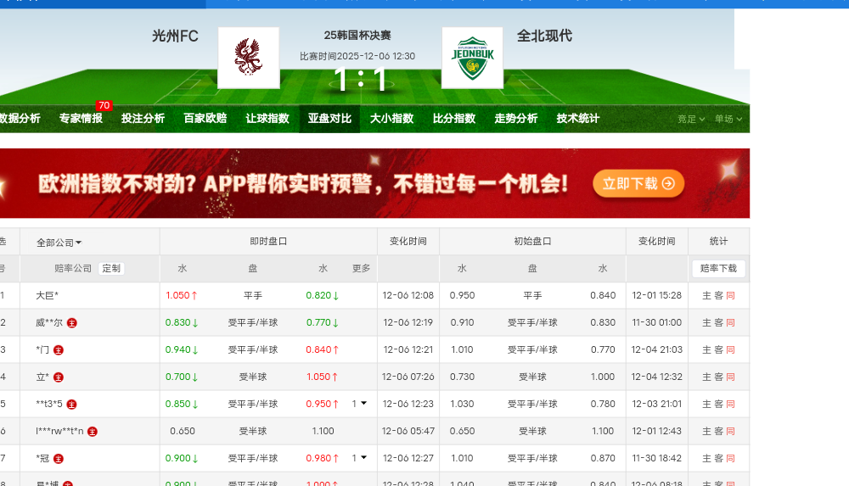Screen dimensions: 849x486
Task: Switch to the 大小指数 tab
Action: point(391,119)
